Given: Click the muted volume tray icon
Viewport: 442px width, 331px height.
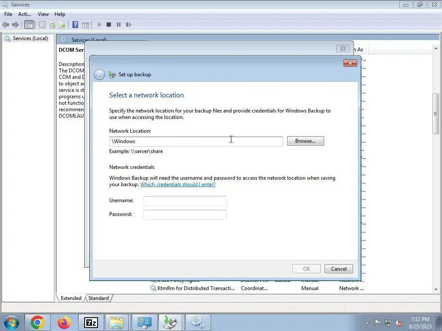Looking at the screenshot, I should pyautogui.click(x=398, y=323).
